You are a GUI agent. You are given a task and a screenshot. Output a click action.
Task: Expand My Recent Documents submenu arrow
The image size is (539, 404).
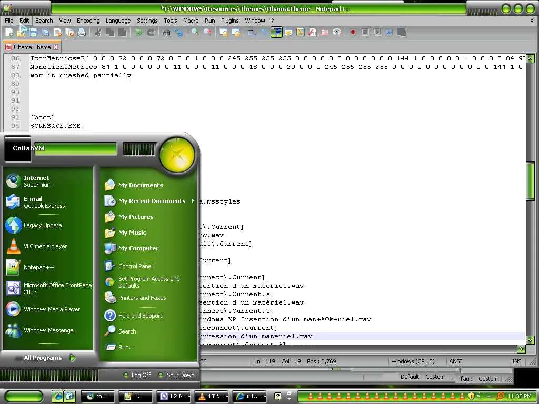(193, 200)
